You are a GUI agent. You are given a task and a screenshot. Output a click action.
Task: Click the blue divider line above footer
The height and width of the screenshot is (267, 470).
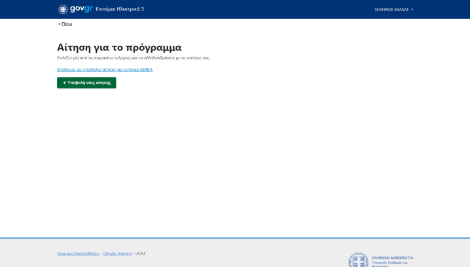pos(235,238)
